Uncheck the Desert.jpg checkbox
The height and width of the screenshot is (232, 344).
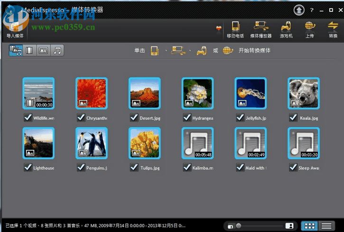click(134, 118)
